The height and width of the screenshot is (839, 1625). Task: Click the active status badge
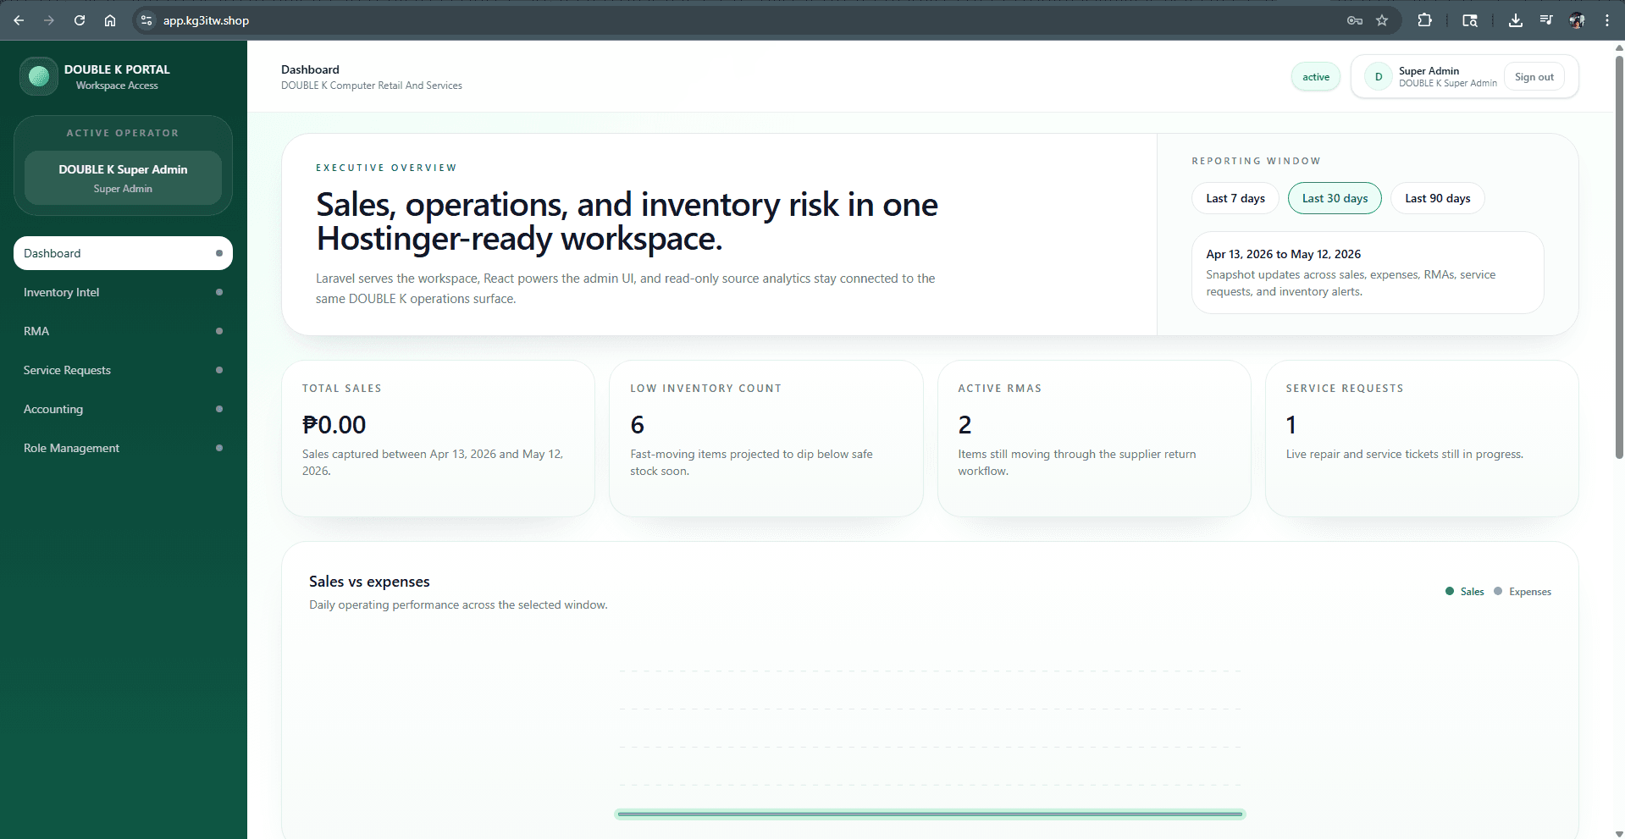(1316, 77)
